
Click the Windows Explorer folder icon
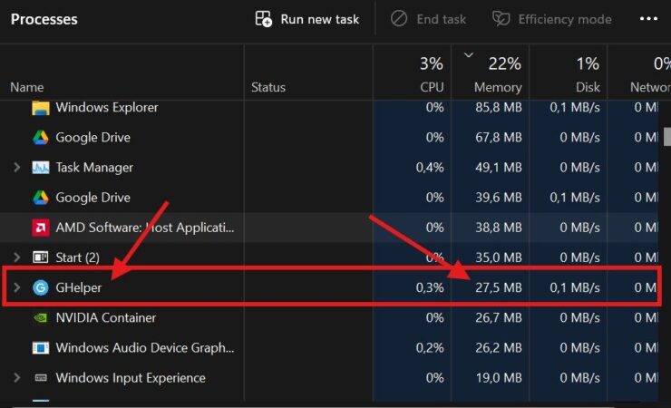(41, 108)
